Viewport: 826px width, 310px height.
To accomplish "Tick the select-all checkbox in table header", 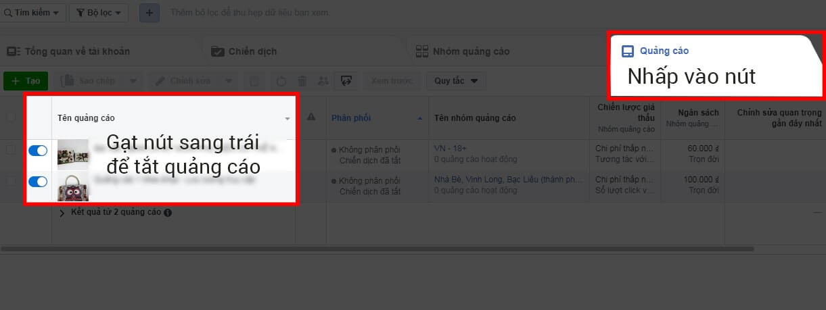I will coord(10,118).
